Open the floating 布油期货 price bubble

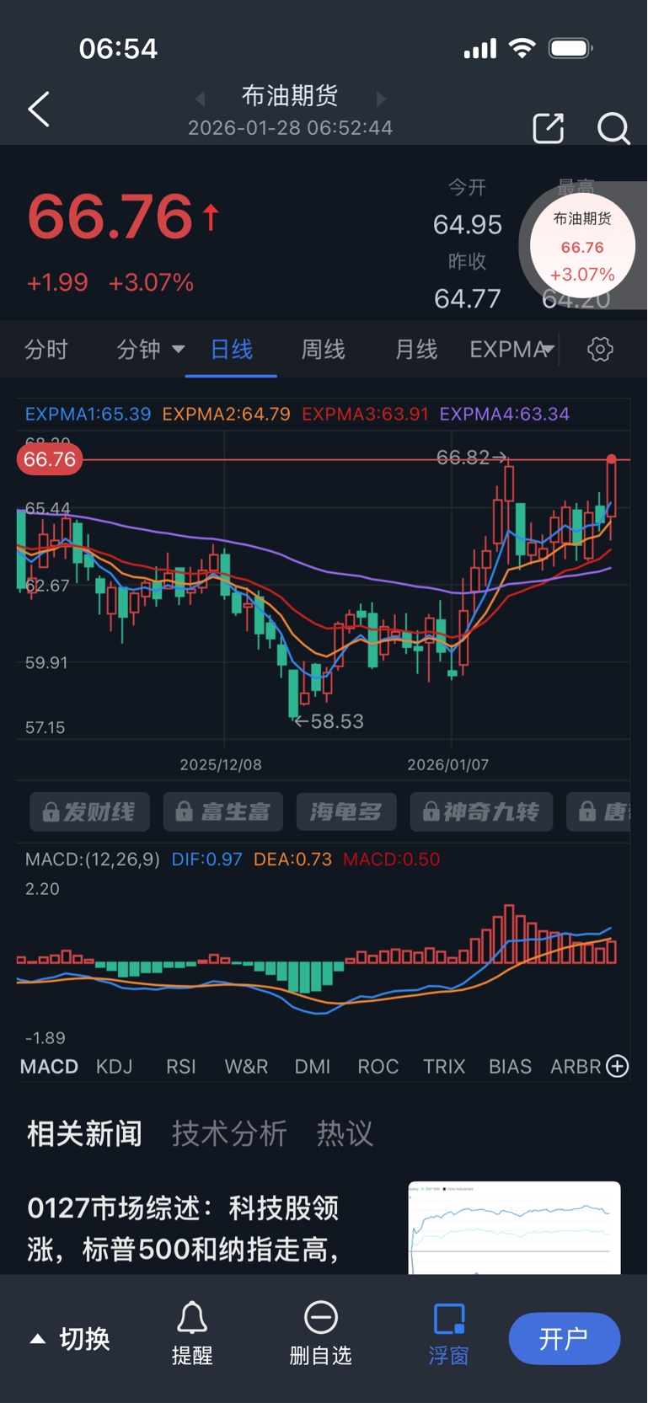pos(582,246)
